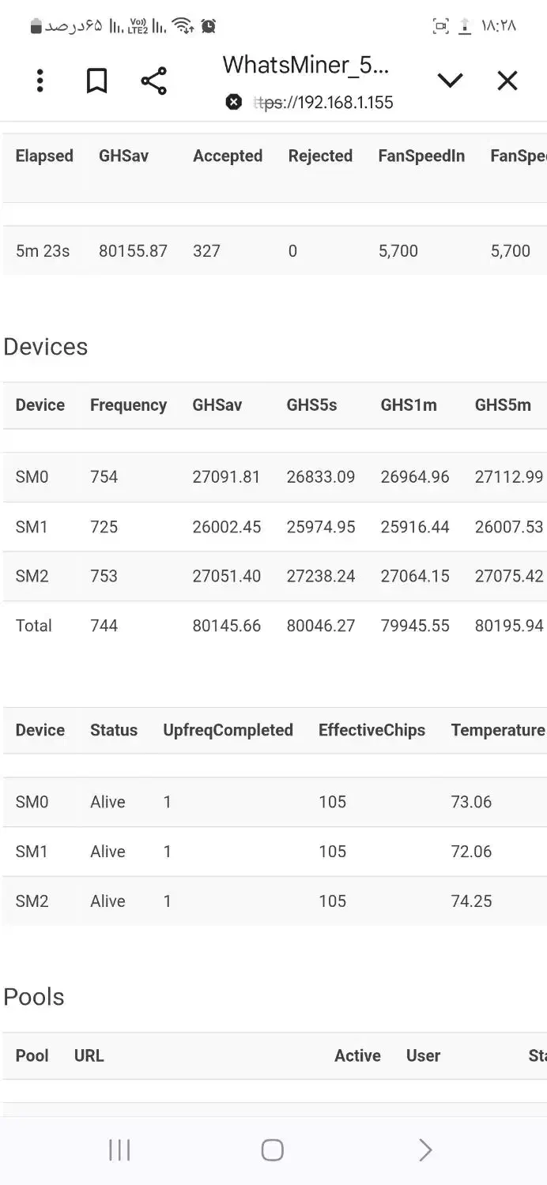Viewport: 547px width, 1185px height.
Task: Tap the Pools section heading
Action: tap(34, 997)
